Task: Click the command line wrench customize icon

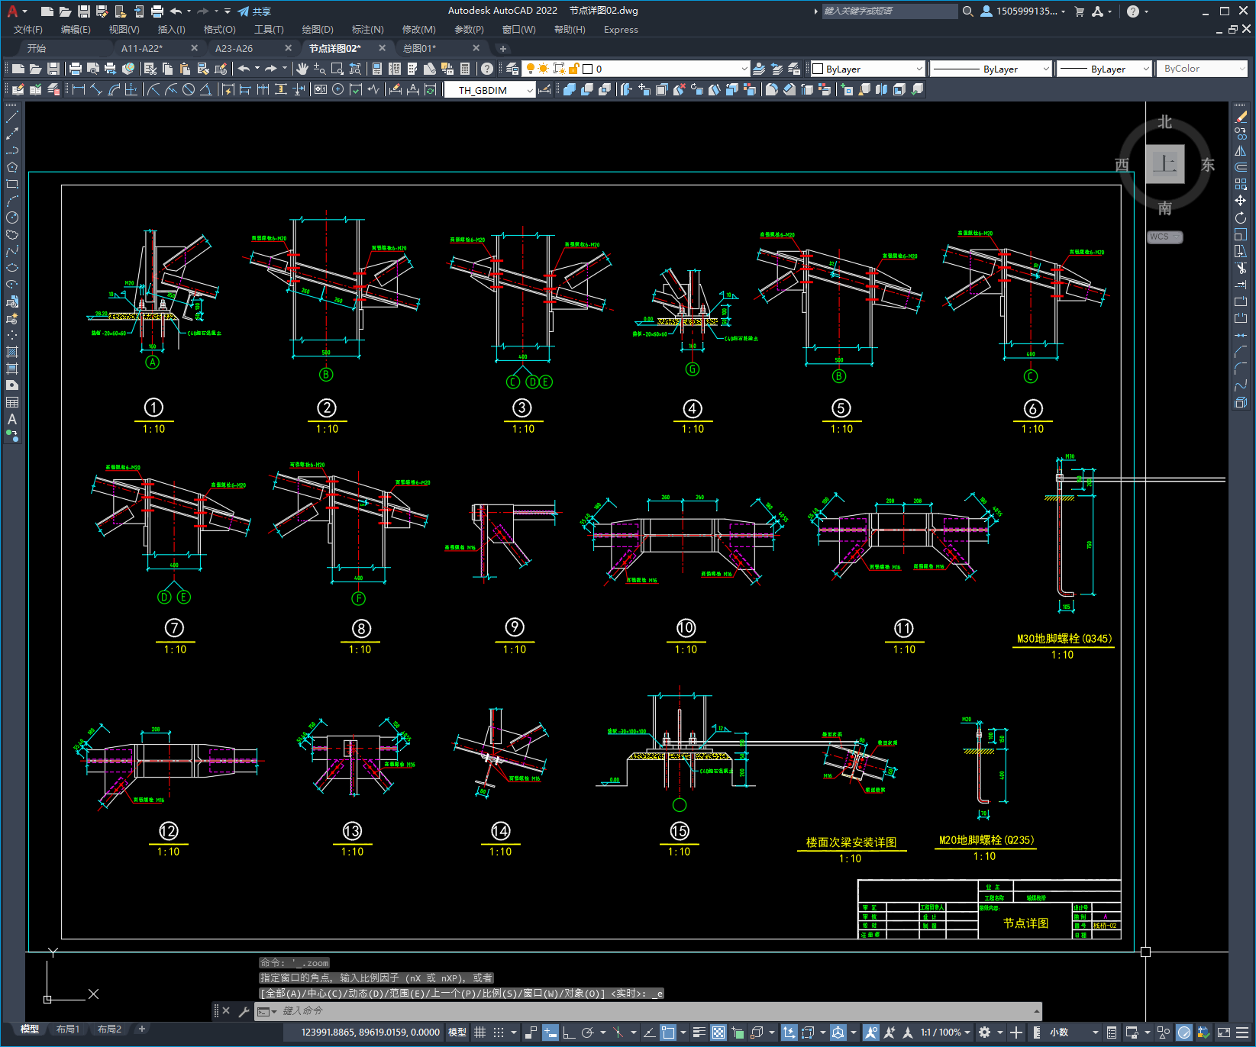Action: click(244, 1012)
